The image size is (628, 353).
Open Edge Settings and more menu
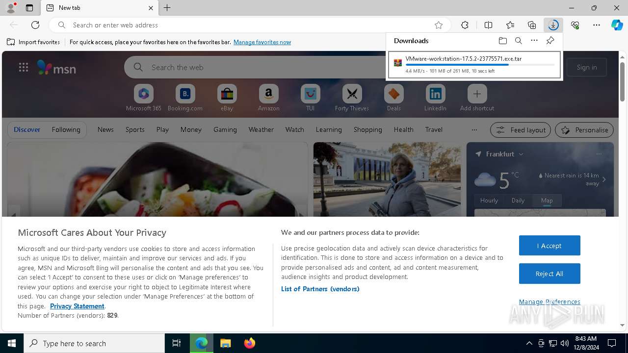pos(597,25)
